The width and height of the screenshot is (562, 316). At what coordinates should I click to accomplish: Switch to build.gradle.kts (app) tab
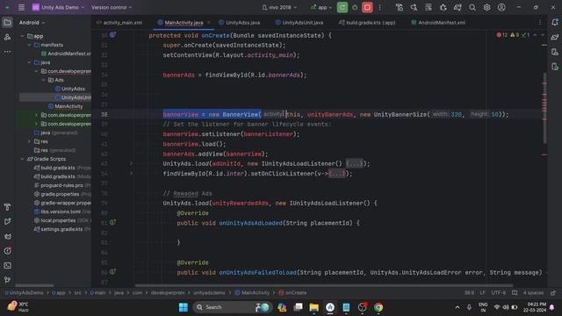point(367,23)
